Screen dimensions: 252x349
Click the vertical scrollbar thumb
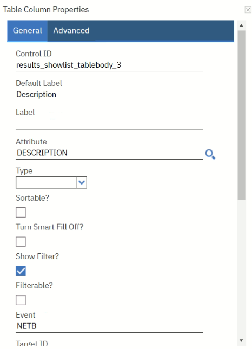241,115
